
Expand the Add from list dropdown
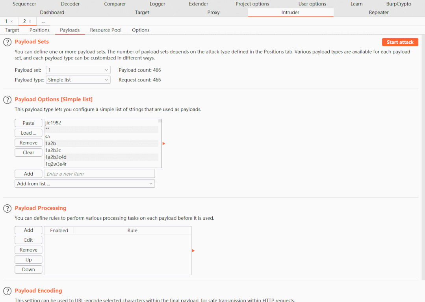[85, 183]
